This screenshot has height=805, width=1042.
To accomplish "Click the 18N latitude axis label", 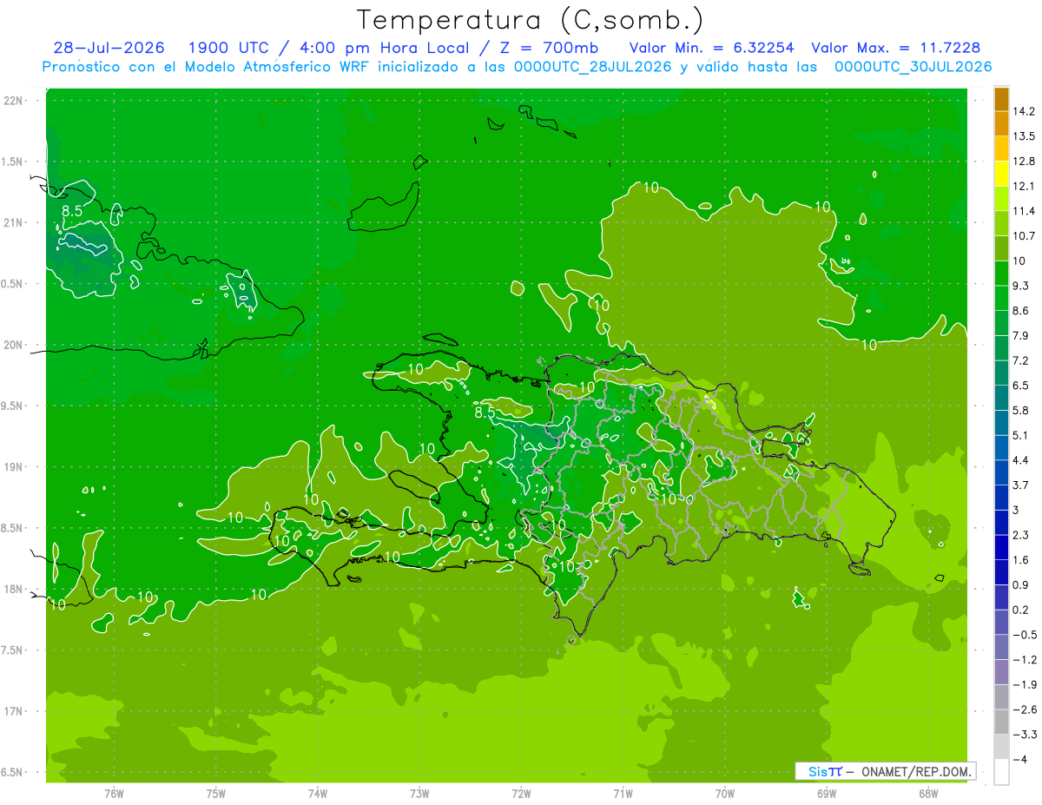I will click(14, 589).
